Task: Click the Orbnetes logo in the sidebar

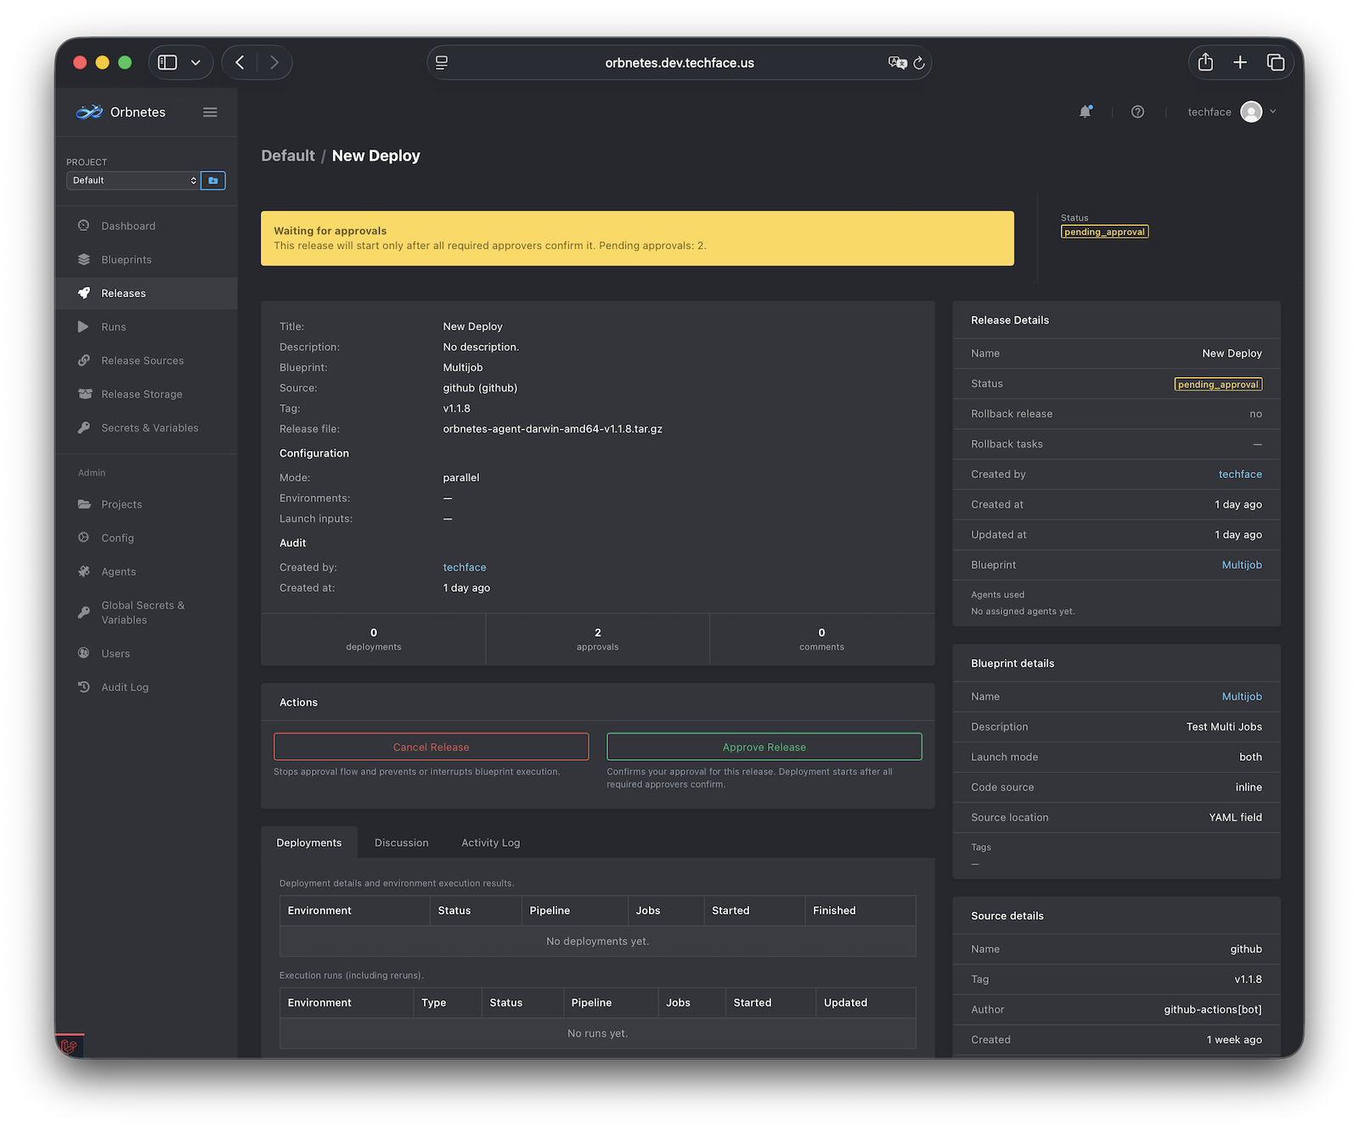Action: click(88, 111)
